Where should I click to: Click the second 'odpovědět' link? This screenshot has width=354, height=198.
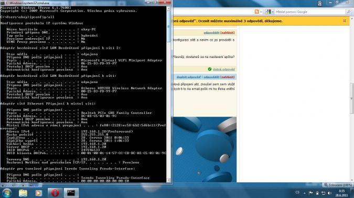tap(211, 77)
